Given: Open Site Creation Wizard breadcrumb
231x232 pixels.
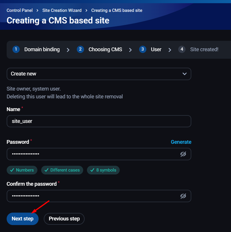Looking at the screenshot, I should click(62, 10).
